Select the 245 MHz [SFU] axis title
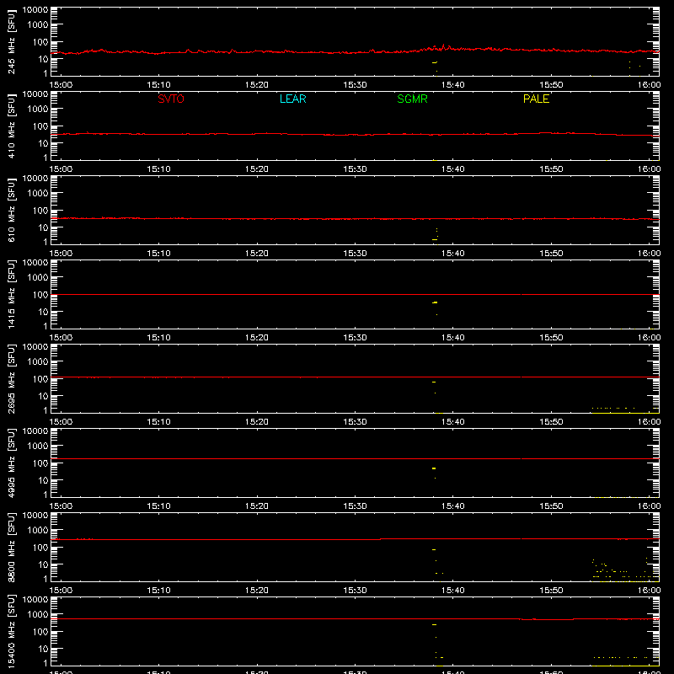This screenshot has width=674, height=674. (12, 41)
